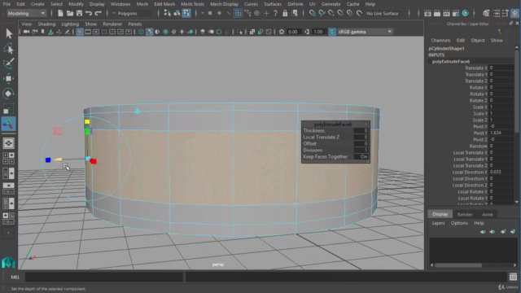Open the Modeling menu set dropdown

click(x=27, y=13)
